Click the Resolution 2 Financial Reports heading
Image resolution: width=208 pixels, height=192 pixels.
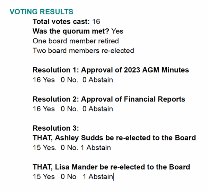pos(109,99)
